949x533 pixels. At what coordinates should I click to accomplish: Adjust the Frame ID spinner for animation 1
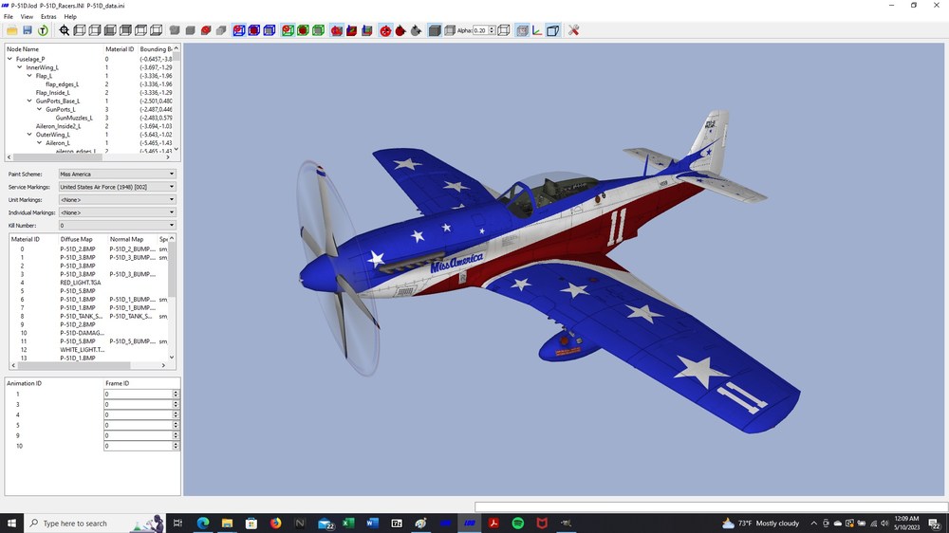(x=176, y=394)
